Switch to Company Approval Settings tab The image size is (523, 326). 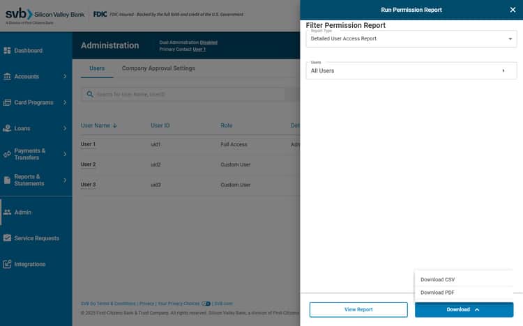tap(158, 68)
